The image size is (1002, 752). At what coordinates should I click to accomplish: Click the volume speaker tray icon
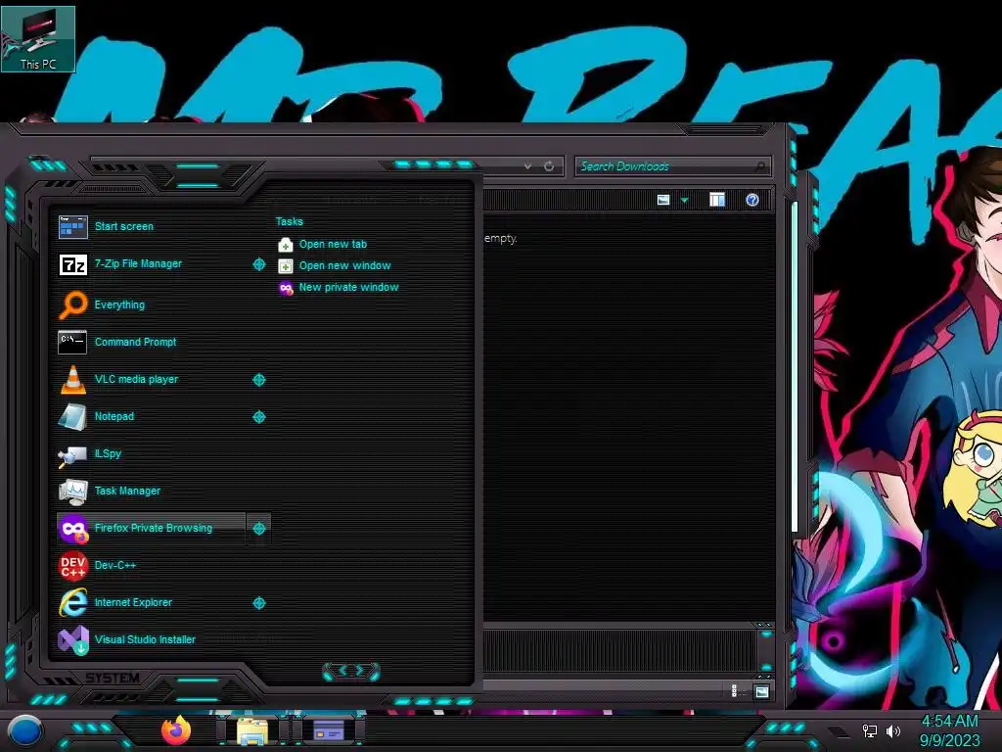pos(892,730)
